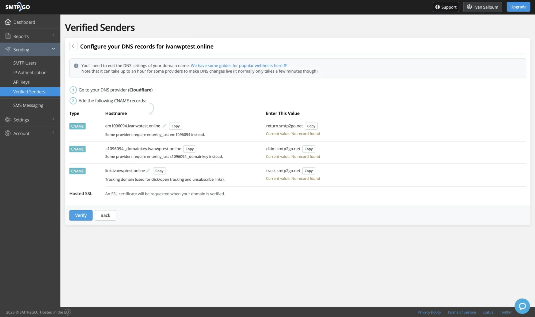Click the Account person icon
The image size is (535, 317).
point(7,133)
